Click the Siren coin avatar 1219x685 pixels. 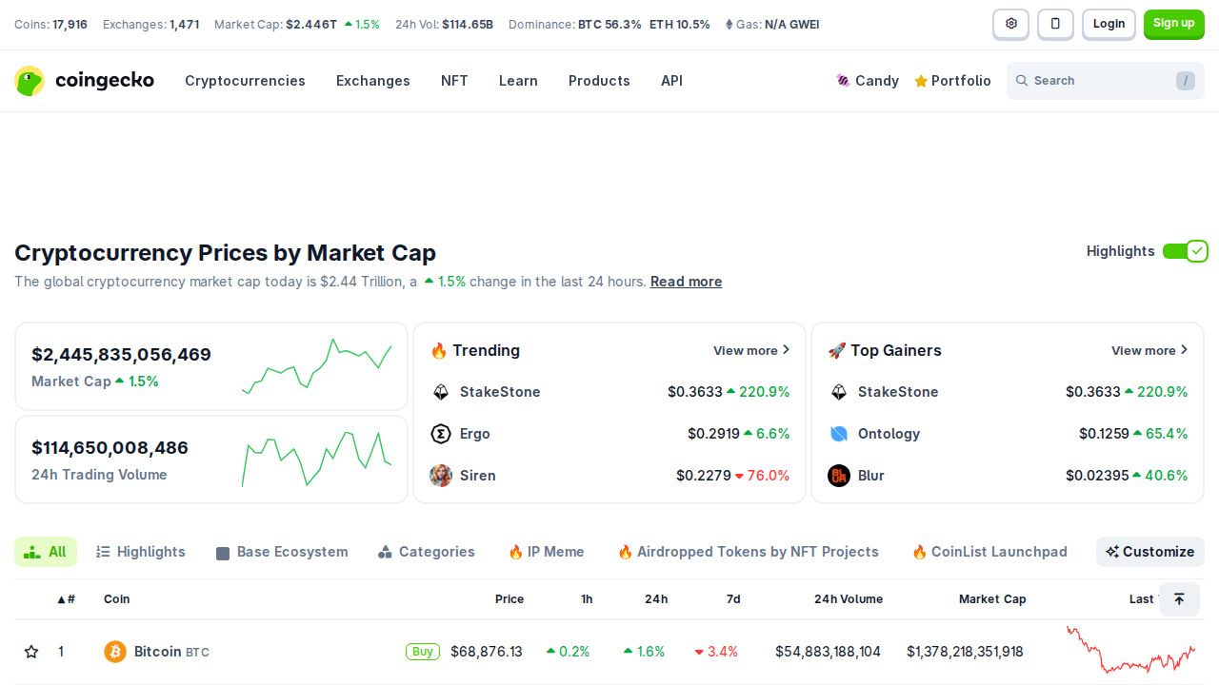[441, 476]
